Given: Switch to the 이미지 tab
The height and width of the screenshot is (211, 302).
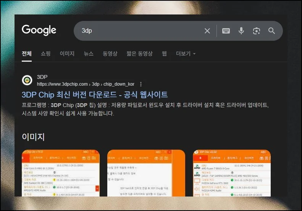Looking at the screenshot, I should pos(67,54).
